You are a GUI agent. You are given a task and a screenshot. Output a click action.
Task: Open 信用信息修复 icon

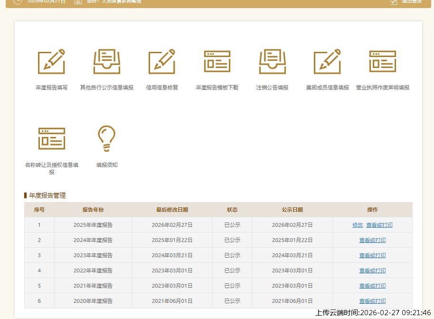click(162, 62)
